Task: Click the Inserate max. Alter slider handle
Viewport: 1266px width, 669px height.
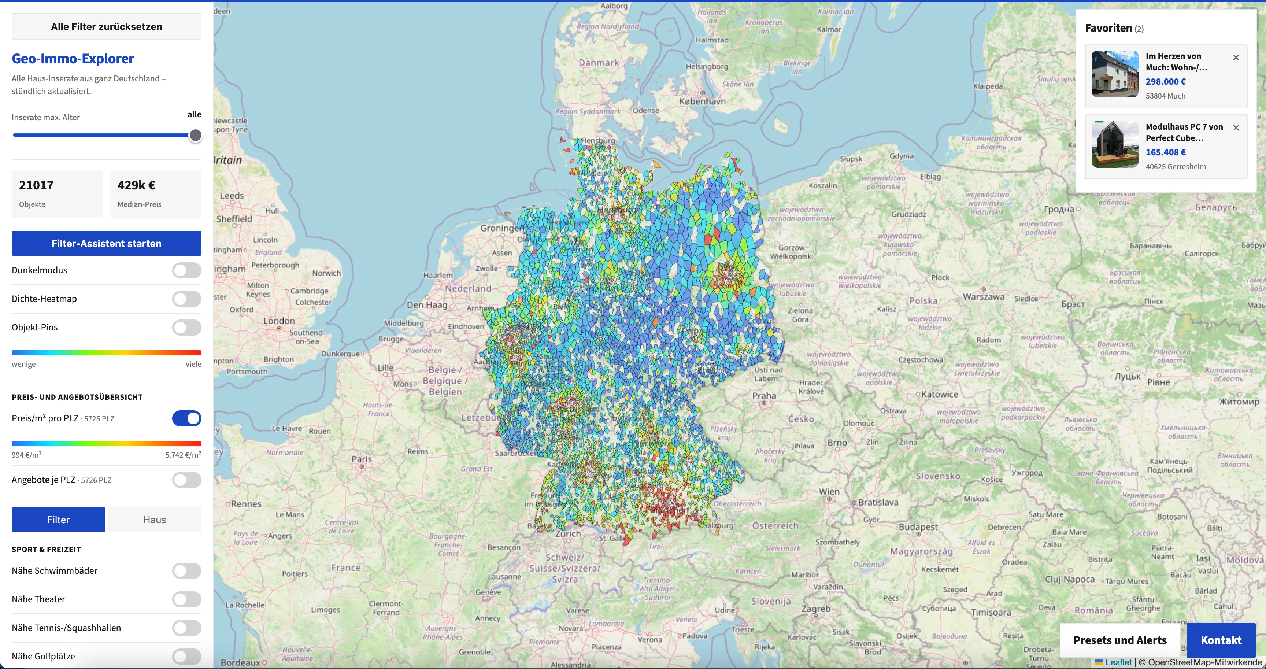Action: 195,135
